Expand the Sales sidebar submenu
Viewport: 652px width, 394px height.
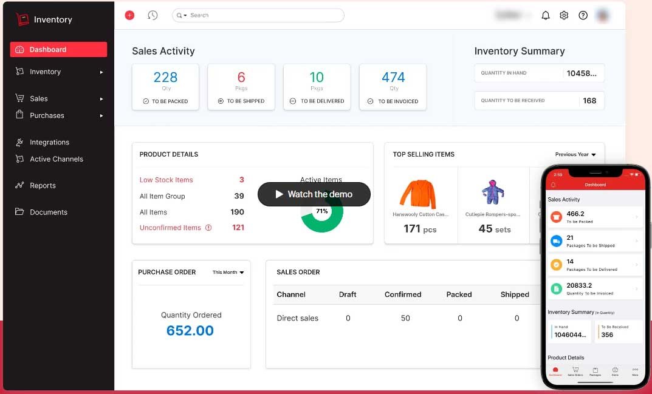point(101,99)
